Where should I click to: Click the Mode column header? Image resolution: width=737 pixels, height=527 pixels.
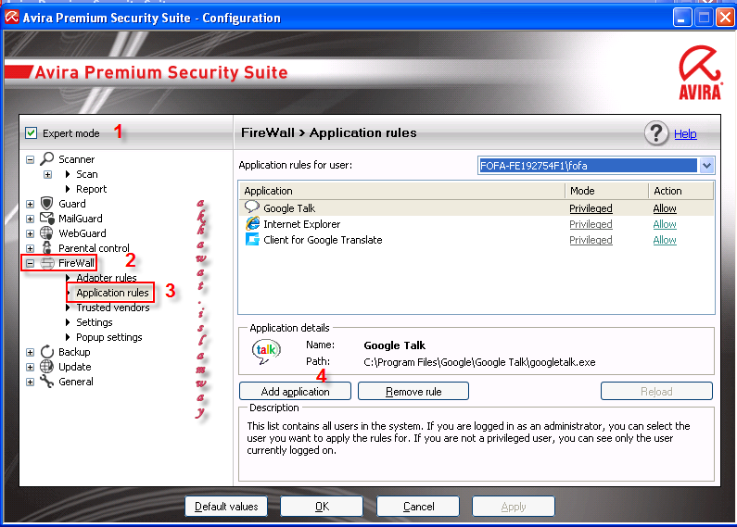607,191
